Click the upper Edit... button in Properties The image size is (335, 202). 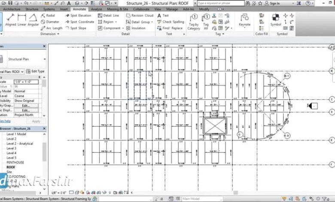click(x=26, y=106)
